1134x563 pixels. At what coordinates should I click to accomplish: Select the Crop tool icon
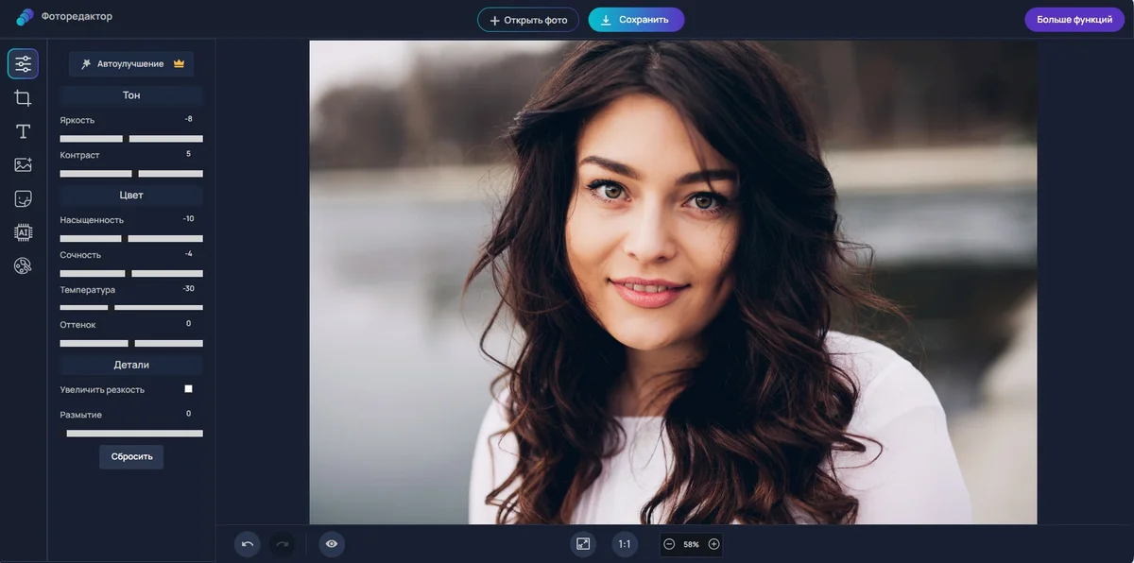(23, 97)
